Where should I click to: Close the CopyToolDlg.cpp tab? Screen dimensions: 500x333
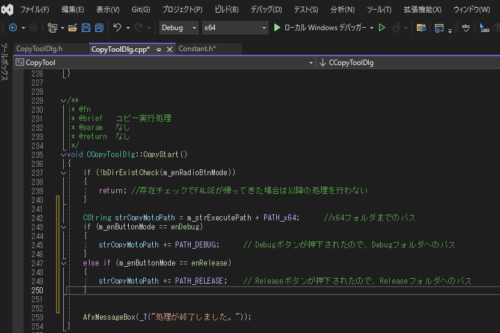(170, 49)
